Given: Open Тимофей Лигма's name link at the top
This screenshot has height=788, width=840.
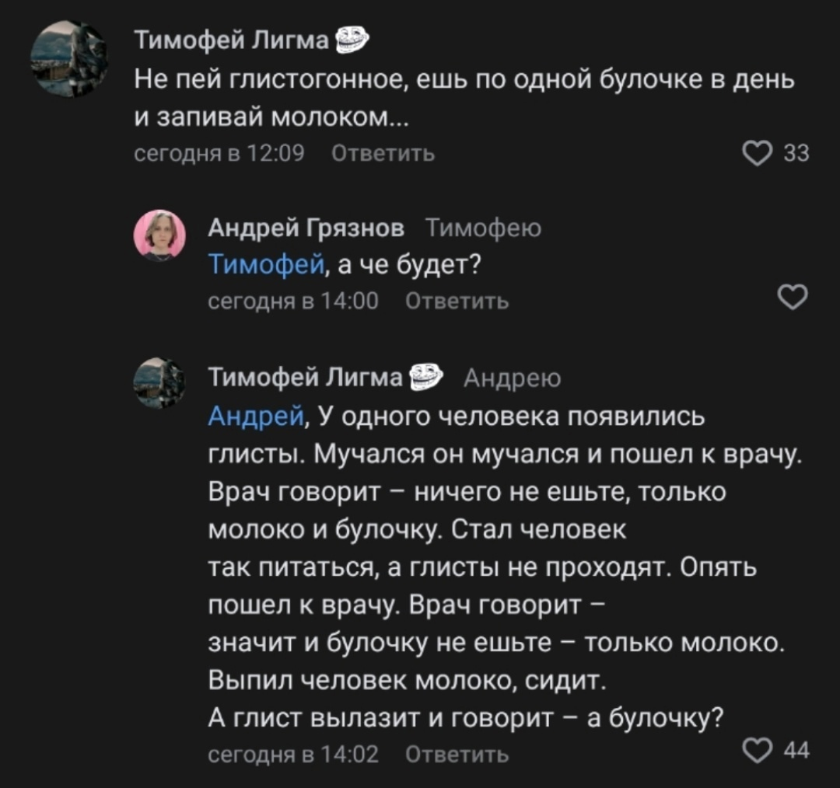Looking at the screenshot, I should point(233,37).
